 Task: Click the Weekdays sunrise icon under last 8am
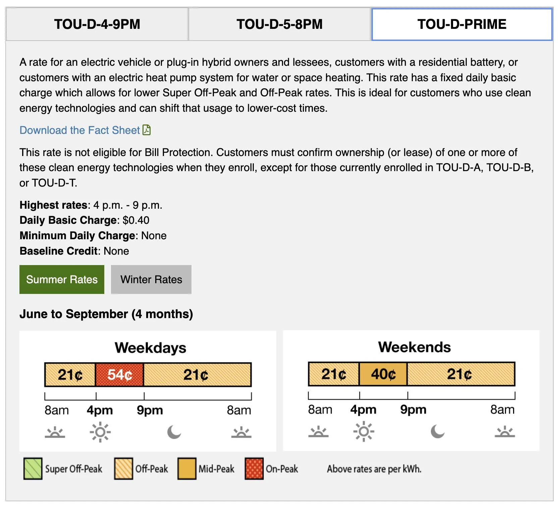(x=241, y=433)
